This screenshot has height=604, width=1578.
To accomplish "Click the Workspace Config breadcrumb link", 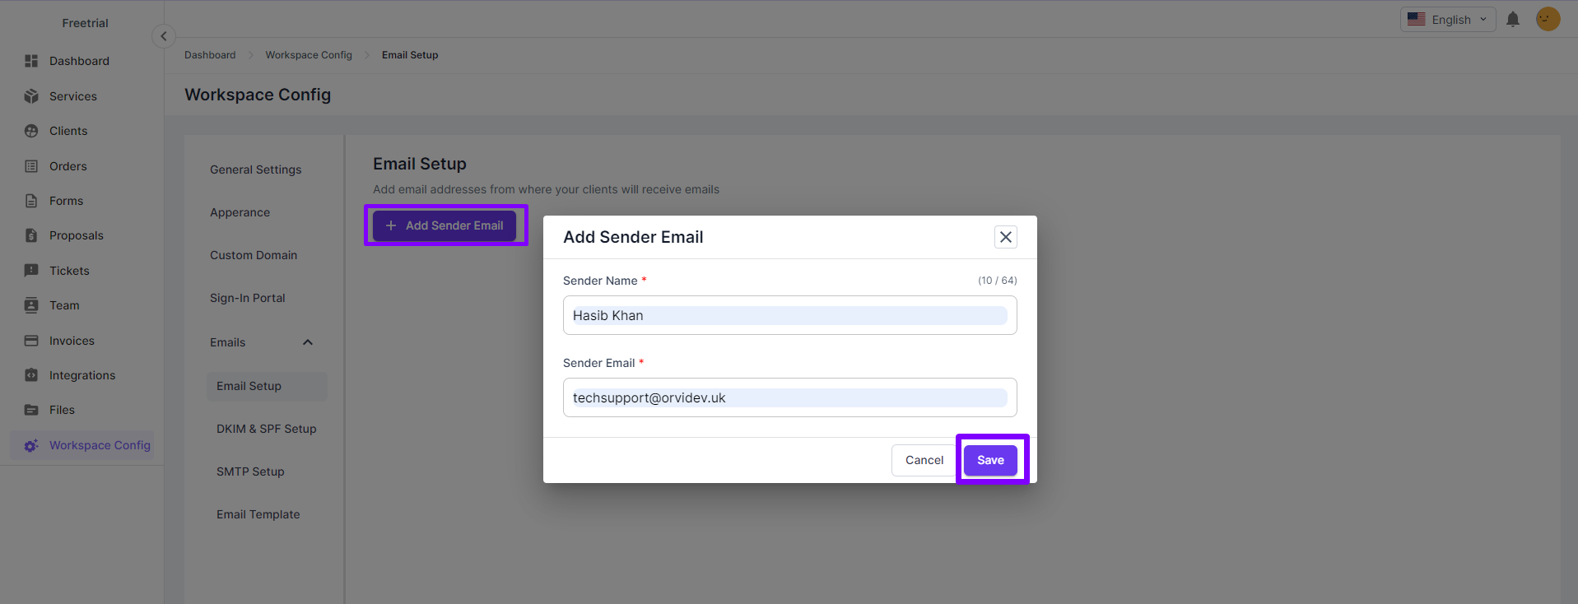I will [x=309, y=55].
